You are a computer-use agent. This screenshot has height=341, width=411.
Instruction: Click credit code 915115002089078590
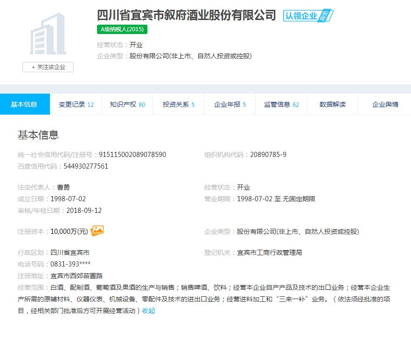tap(132, 155)
